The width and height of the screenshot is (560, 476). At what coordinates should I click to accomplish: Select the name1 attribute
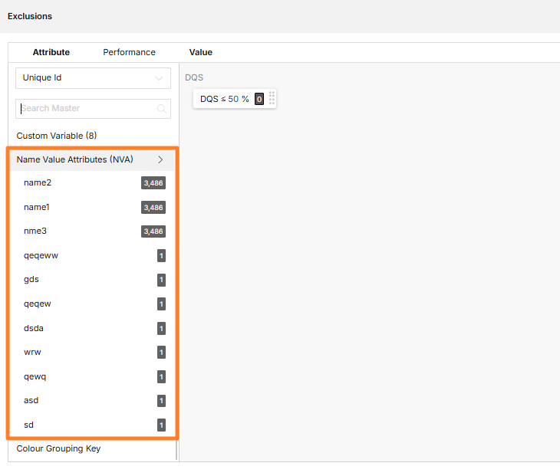(x=37, y=208)
